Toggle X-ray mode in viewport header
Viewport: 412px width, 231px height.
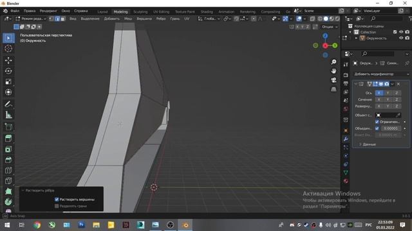(x=312, y=19)
